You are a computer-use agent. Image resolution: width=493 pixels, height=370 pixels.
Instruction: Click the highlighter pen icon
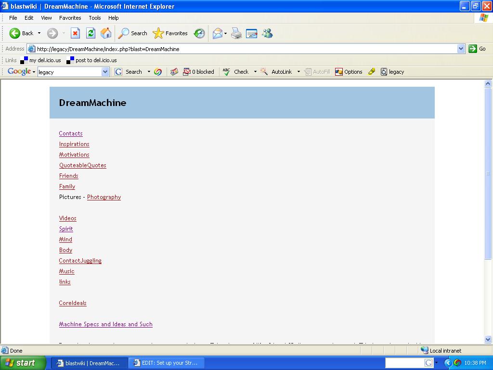click(x=372, y=72)
